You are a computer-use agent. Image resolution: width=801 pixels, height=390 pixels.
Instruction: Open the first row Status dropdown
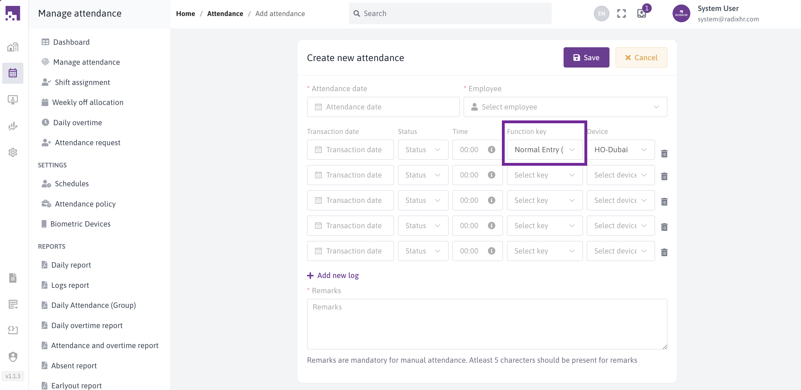422,149
